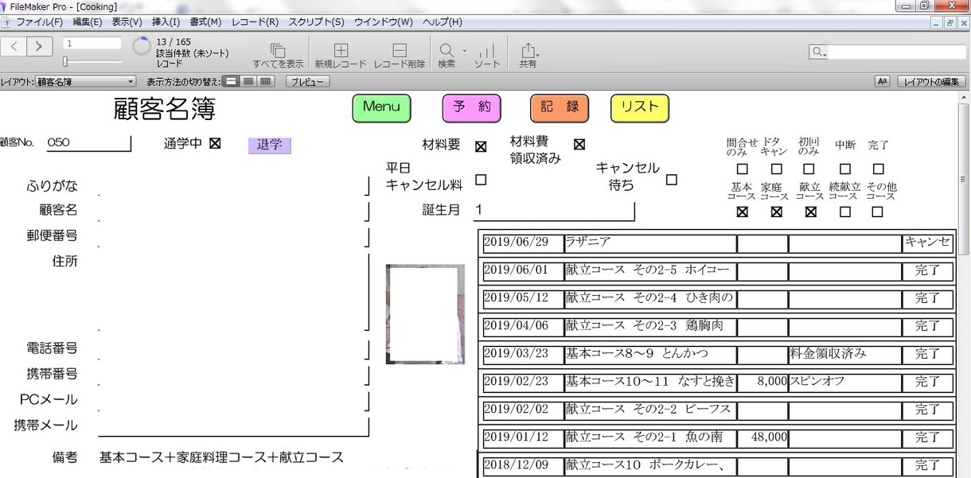Click the document icon left of ファイル menu
The width and height of the screenshot is (971, 478).
pos(6,22)
